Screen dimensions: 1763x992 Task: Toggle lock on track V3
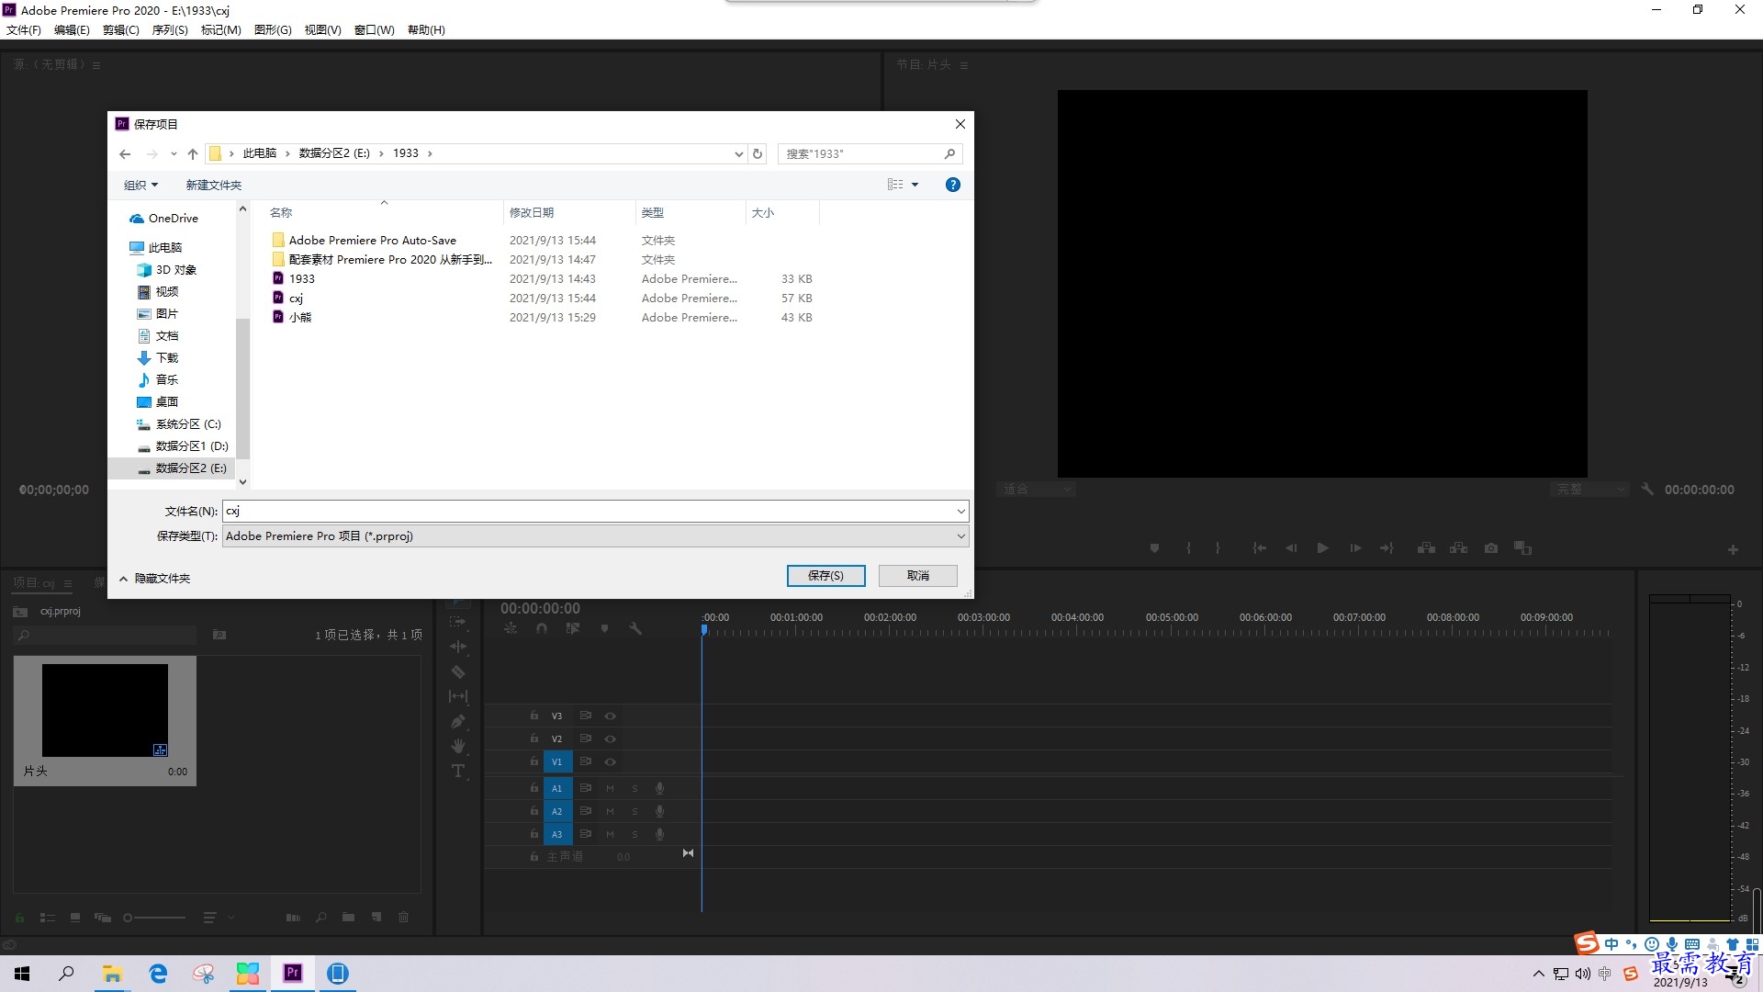click(x=533, y=716)
